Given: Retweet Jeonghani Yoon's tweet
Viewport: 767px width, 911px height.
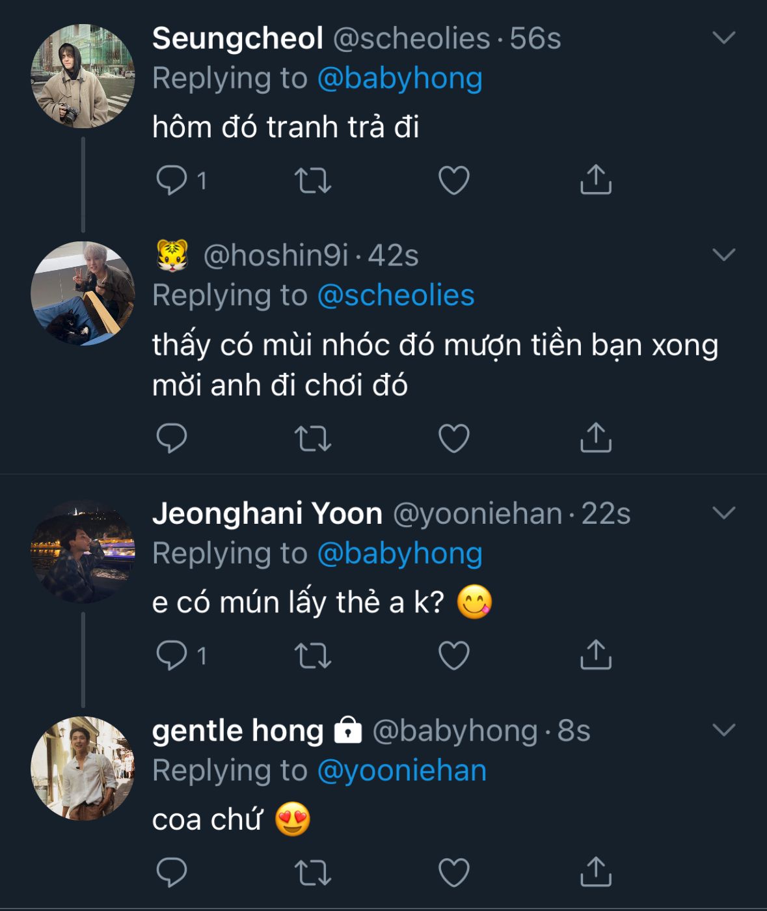Looking at the screenshot, I should pyautogui.click(x=313, y=655).
